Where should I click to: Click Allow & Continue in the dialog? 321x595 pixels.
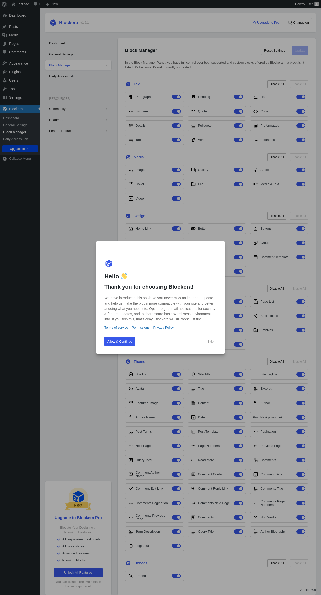click(x=120, y=341)
